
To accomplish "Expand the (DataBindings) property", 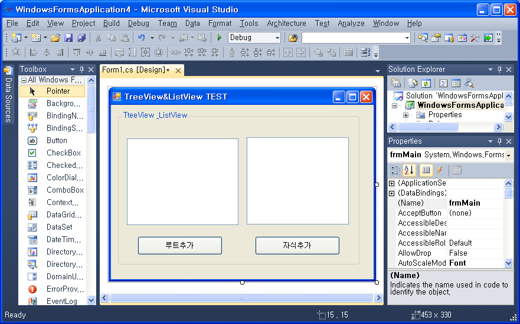I will tap(392, 193).
